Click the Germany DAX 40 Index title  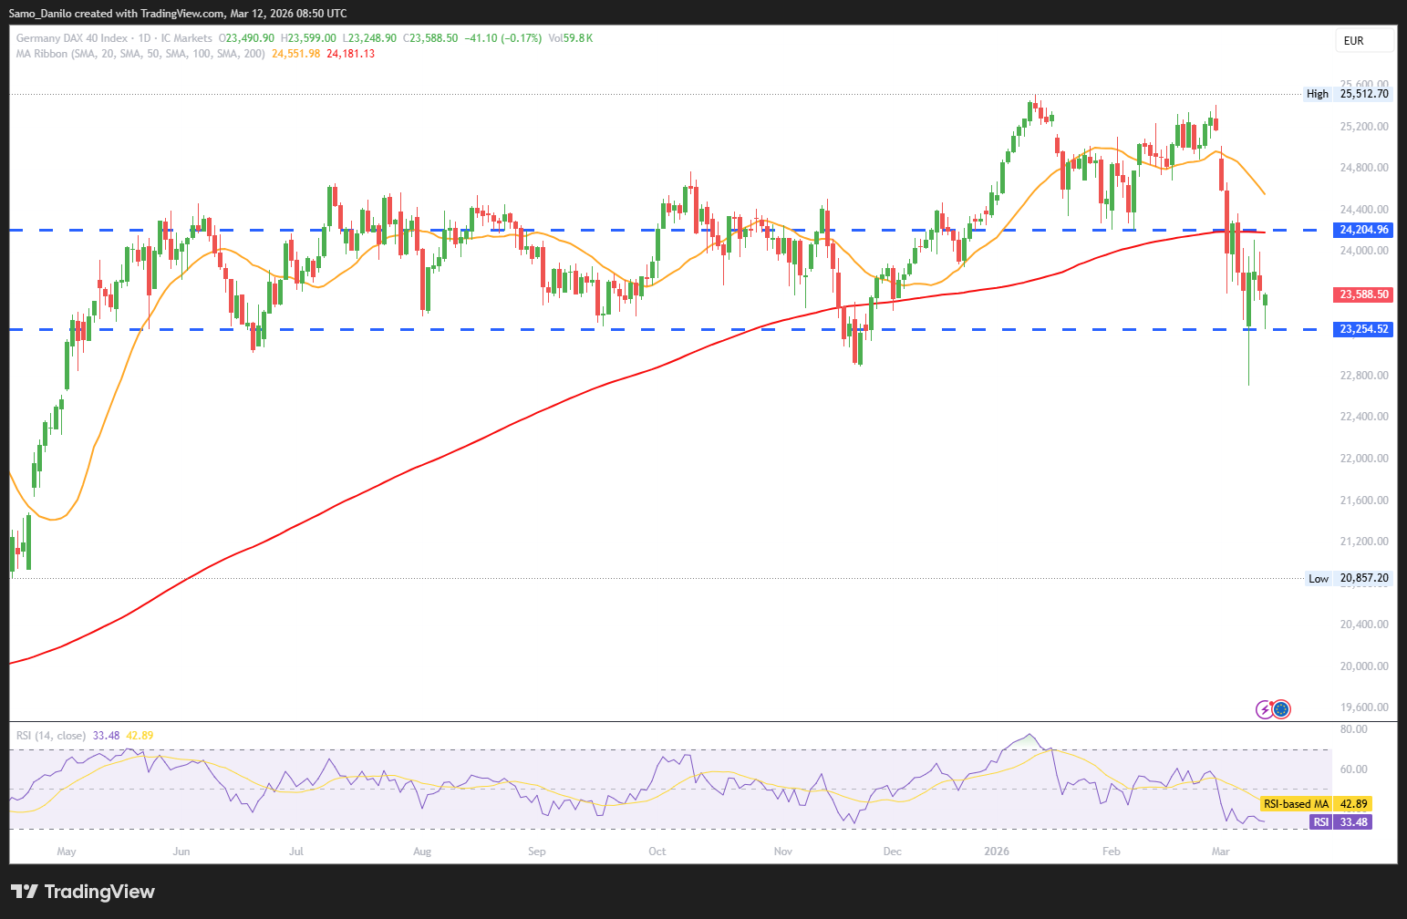pos(72,38)
